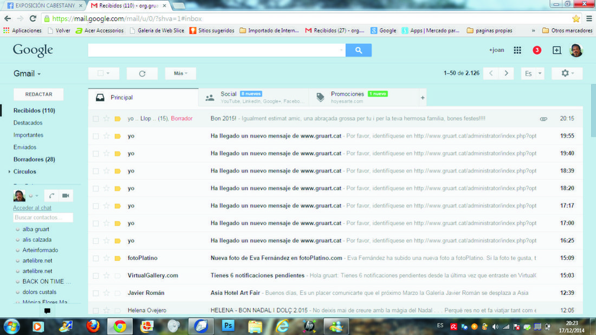
Task: Open the Enviados folder
Action: tap(25, 147)
